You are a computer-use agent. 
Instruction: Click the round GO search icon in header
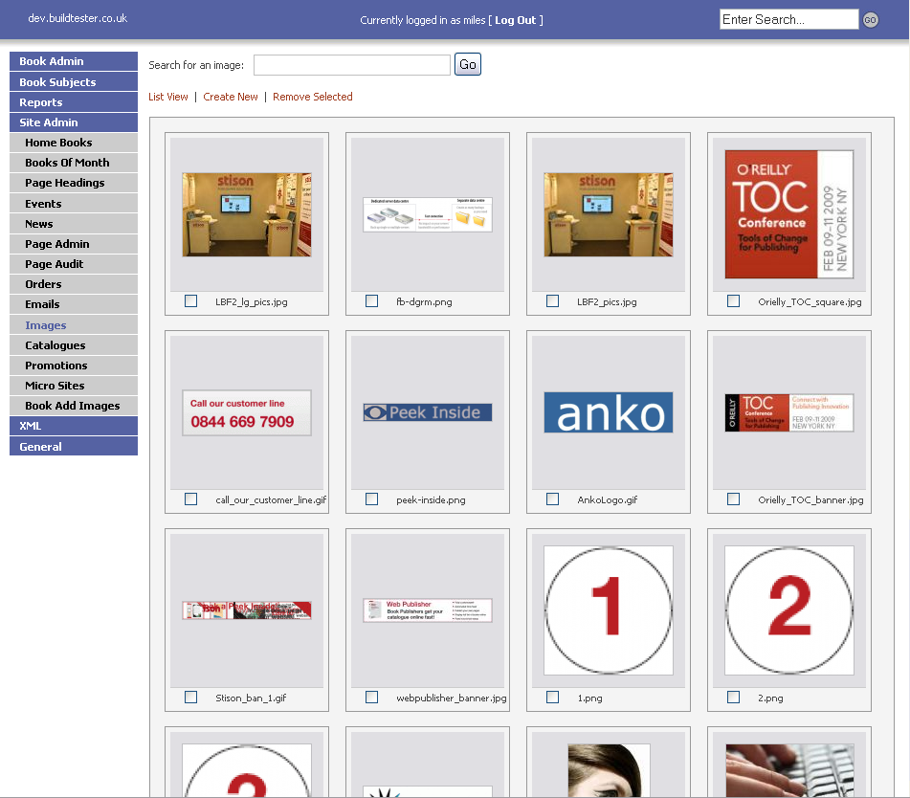(870, 20)
